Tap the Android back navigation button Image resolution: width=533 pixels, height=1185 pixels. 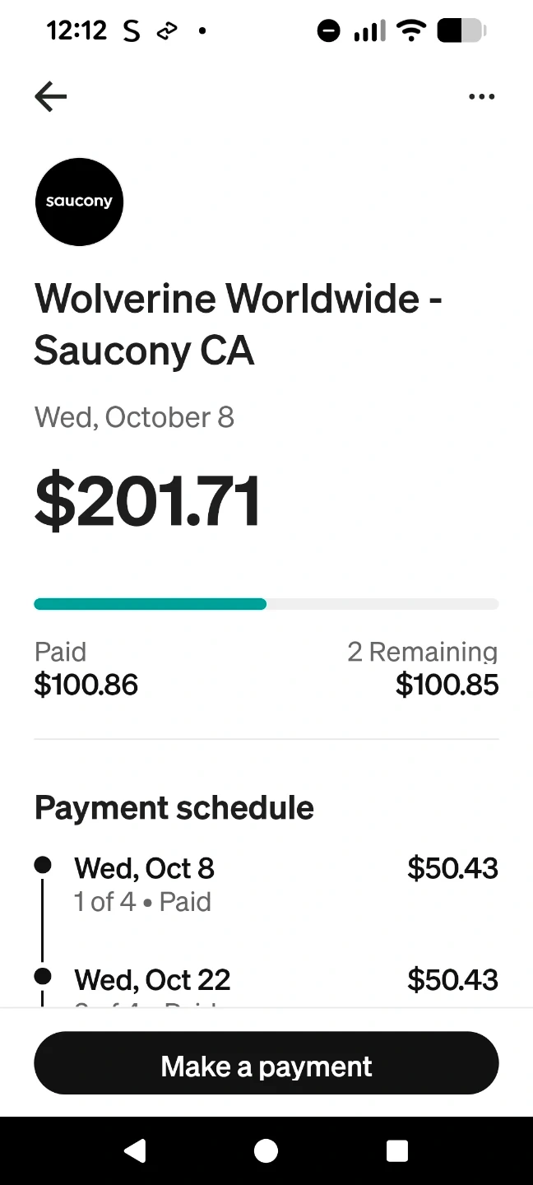pos(135,1150)
